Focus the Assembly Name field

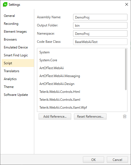coord(100,17)
